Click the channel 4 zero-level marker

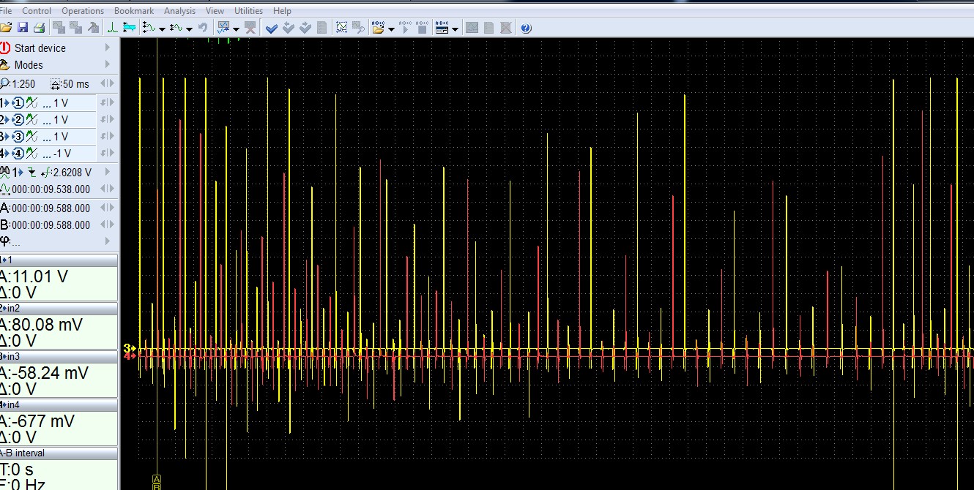[130, 356]
